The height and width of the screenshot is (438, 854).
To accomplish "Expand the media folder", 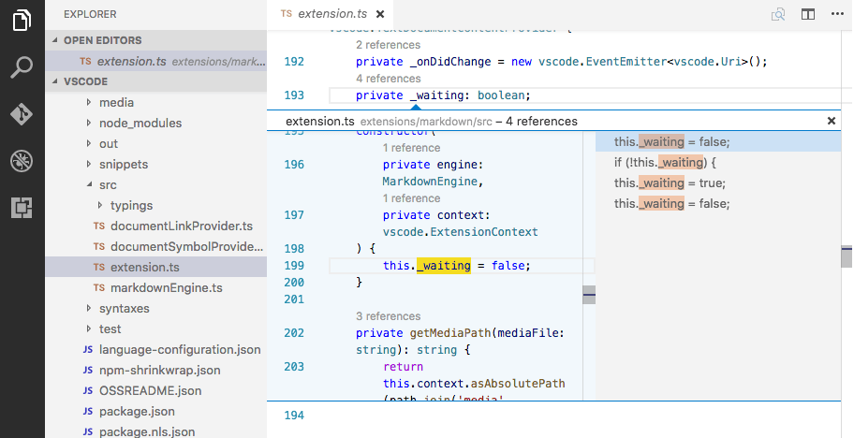I will coord(89,102).
